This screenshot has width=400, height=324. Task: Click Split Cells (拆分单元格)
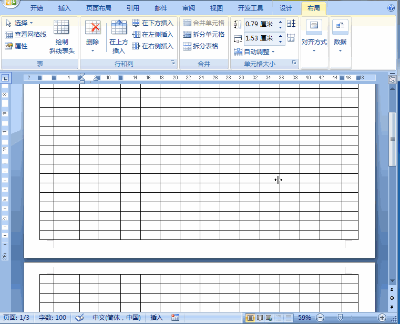point(203,35)
